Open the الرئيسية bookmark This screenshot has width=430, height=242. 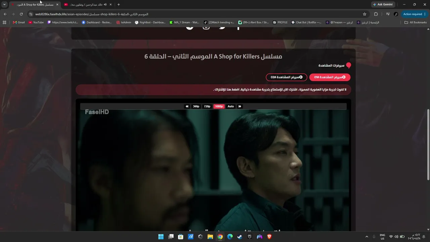pyautogui.click(x=368, y=23)
